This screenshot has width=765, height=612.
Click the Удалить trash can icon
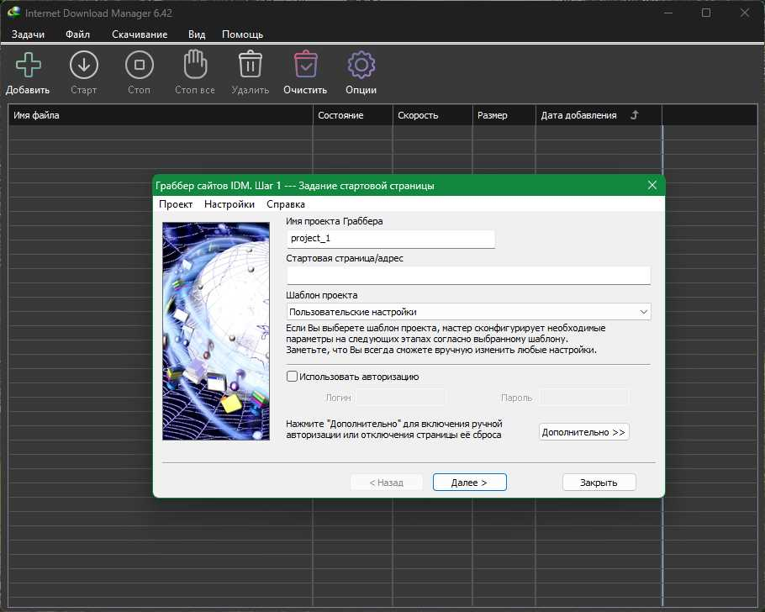251,64
